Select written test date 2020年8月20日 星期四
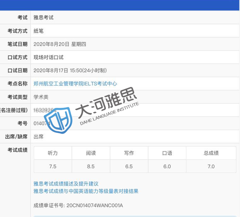This screenshot has height=217, width=240. click(60, 44)
